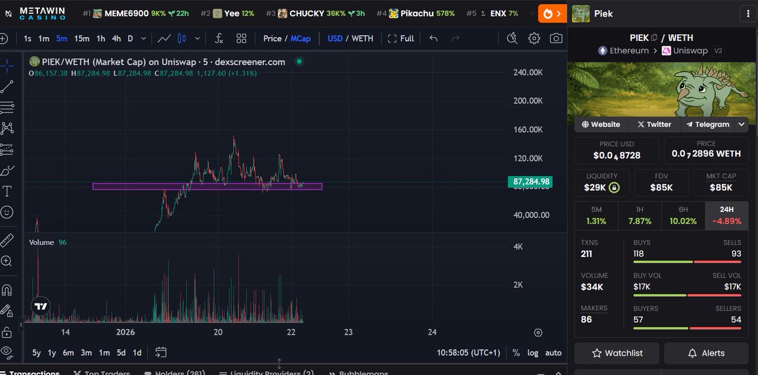
Task: Select the zoom in tool
Action: [7, 261]
